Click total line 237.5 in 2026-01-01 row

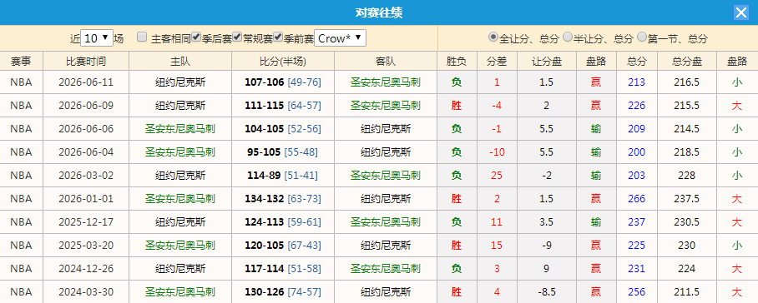click(687, 198)
